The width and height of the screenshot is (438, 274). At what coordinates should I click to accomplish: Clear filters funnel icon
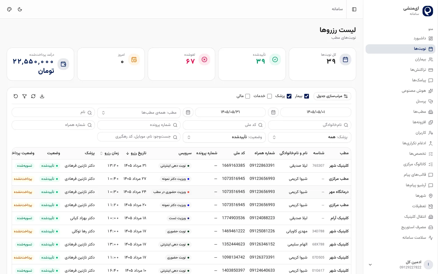tap(25, 96)
